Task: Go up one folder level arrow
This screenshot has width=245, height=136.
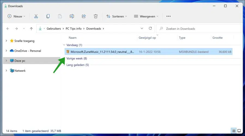Action: [x=31, y=29]
